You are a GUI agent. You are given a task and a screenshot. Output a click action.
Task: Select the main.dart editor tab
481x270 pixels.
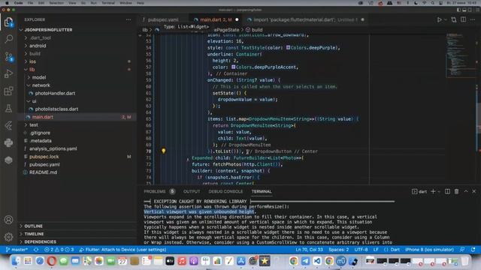(216, 19)
